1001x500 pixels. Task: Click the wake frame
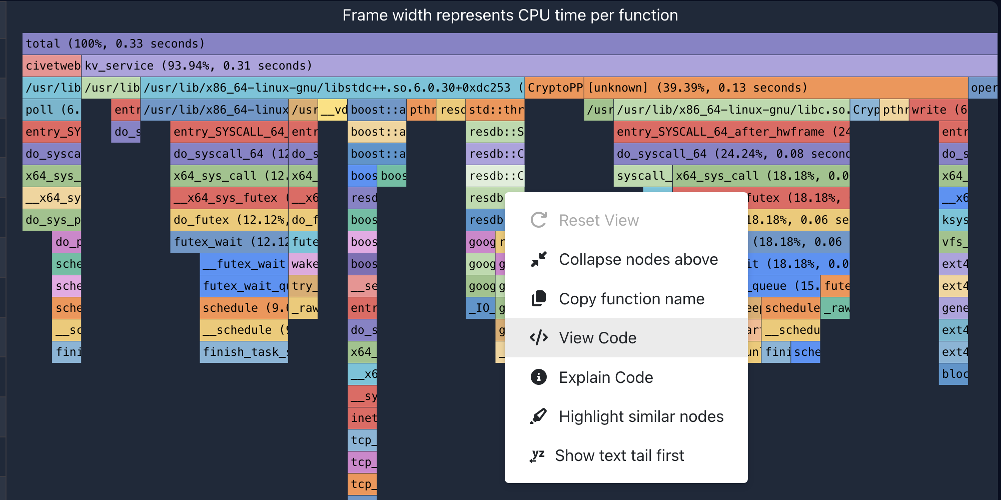[303, 264]
